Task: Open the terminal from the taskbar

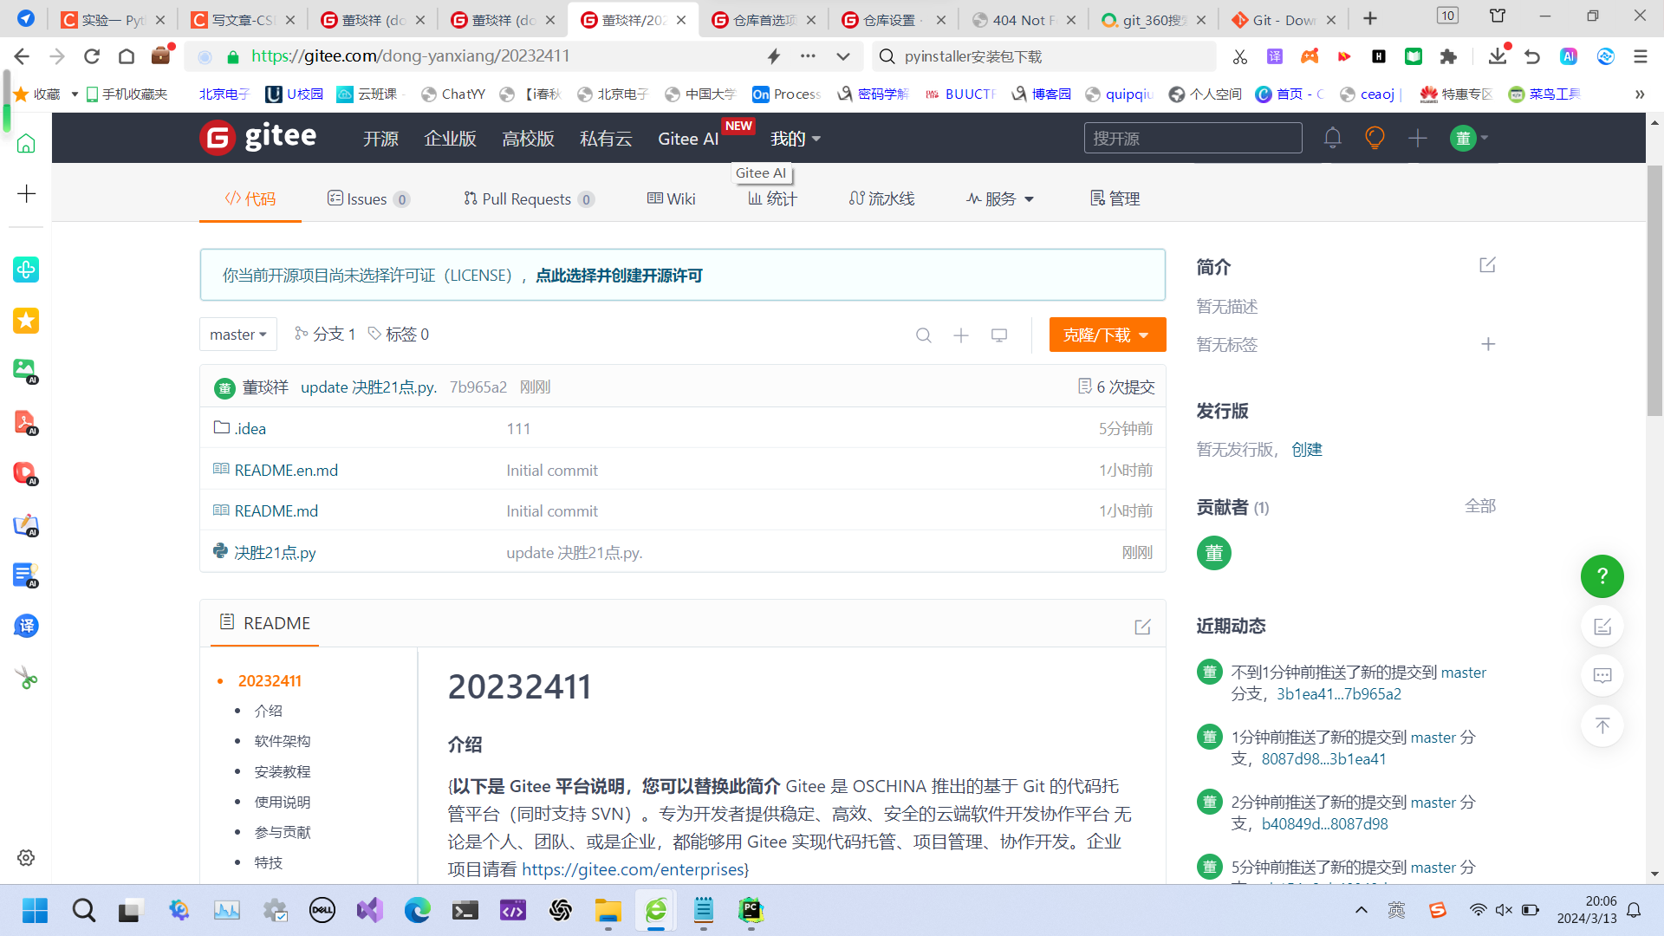Action: (x=465, y=911)
